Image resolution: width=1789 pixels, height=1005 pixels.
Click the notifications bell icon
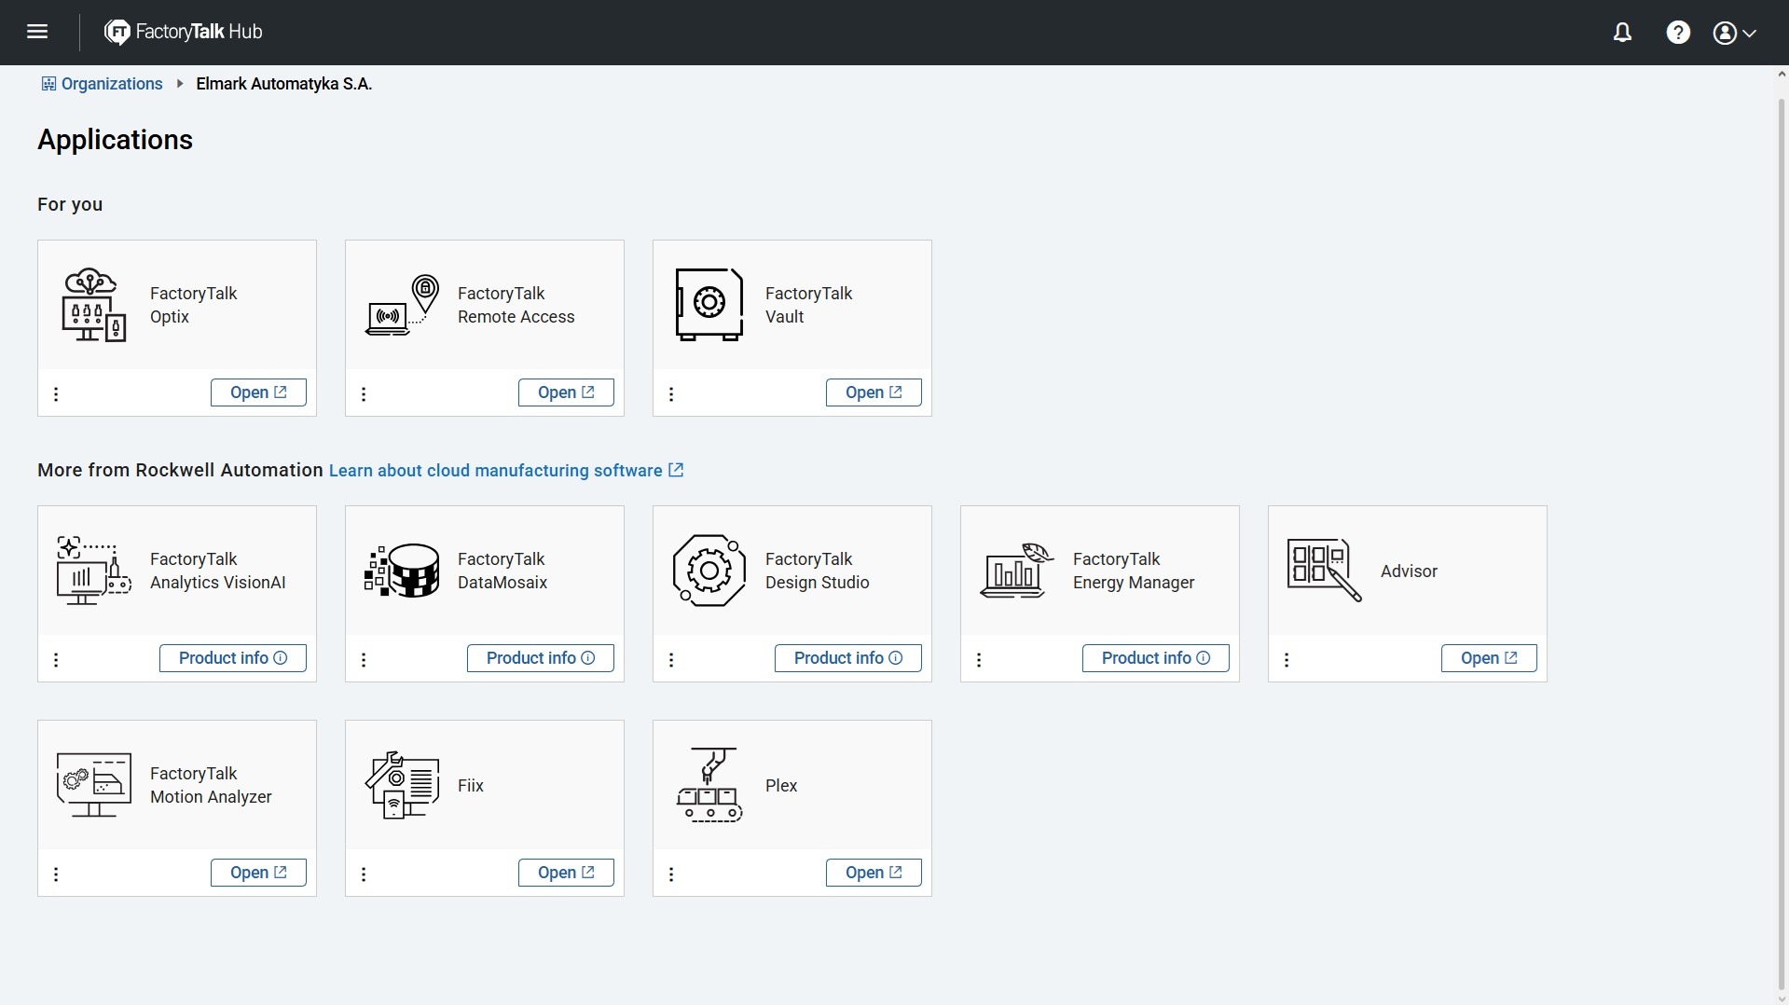click(1622, 33)
